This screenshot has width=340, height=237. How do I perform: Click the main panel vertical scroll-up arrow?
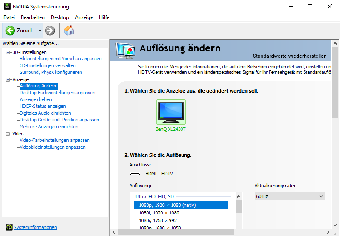(x=335, y=43)
